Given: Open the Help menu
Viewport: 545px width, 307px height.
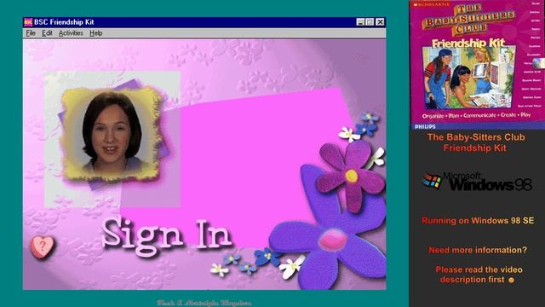Looking at the screenshot, I should pyautogui.click(x=95, y=33).
